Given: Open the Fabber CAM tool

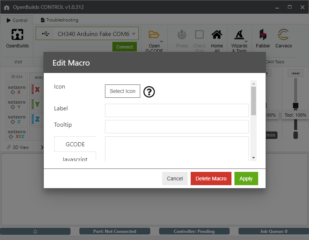Looking at the screenshot, I should point(263,35).
